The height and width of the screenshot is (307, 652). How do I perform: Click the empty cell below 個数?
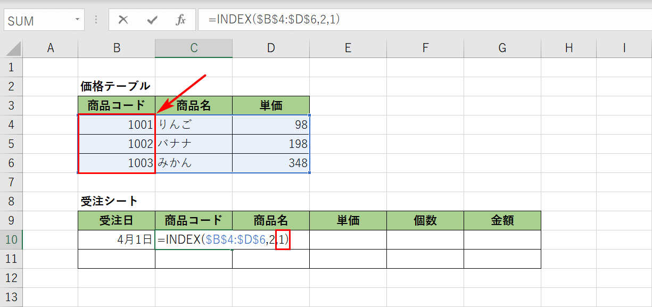[425, 239]
